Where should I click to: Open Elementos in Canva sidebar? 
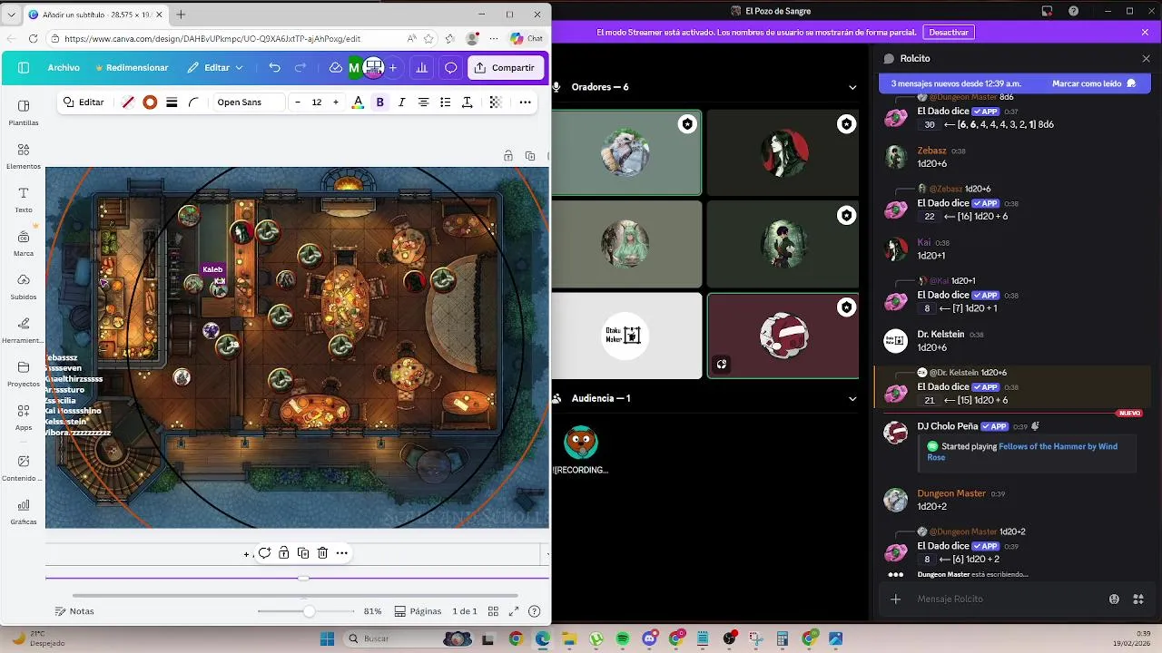coord(24,156)
